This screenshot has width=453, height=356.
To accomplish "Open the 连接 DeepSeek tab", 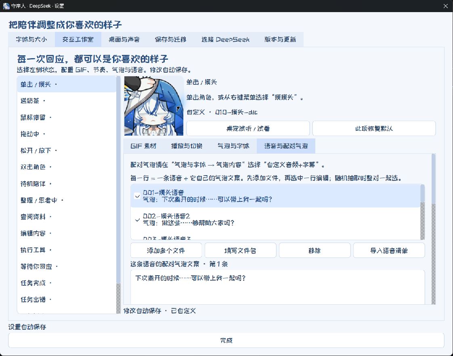I will [226, 40].
